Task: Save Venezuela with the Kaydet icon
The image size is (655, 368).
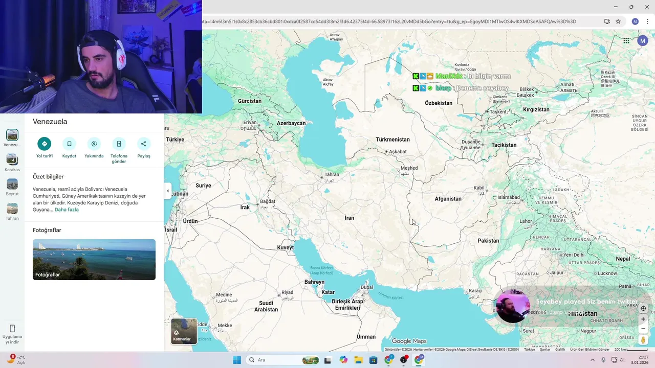Action: tap(69, 144)
